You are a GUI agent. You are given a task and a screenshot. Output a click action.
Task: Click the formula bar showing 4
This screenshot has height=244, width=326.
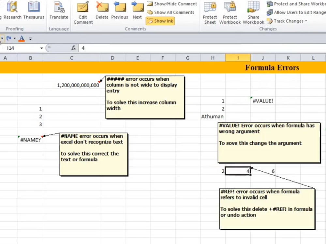202,48
